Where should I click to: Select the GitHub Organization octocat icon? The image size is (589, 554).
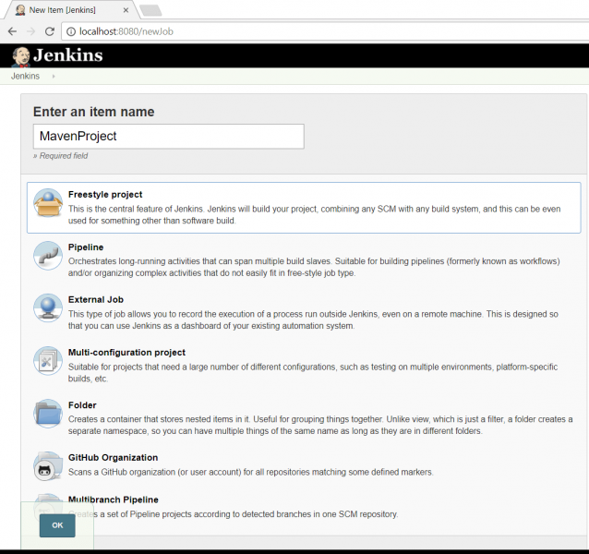tap(48, 466)
